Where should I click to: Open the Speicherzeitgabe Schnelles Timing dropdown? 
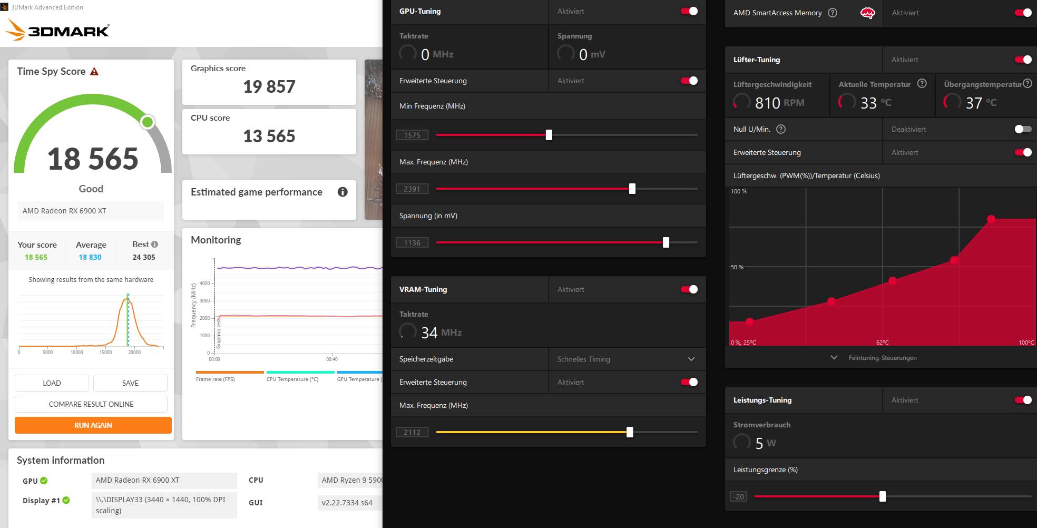pos(627,359)
